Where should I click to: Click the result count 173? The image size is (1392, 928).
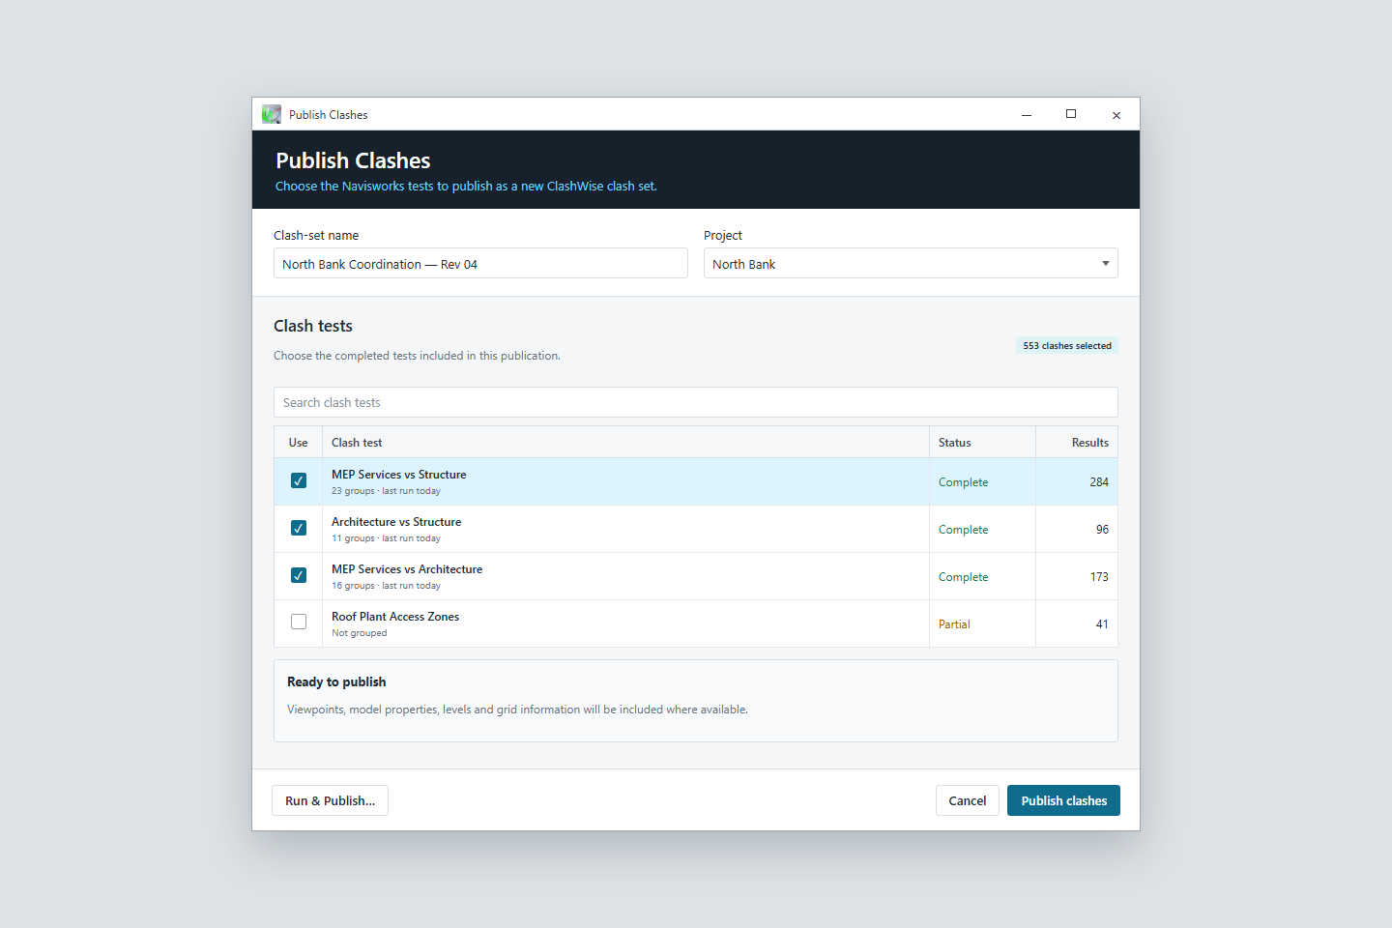[x=1099, y=577]
